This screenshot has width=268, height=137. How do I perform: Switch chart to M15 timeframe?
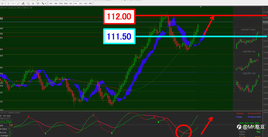(61, 3)
